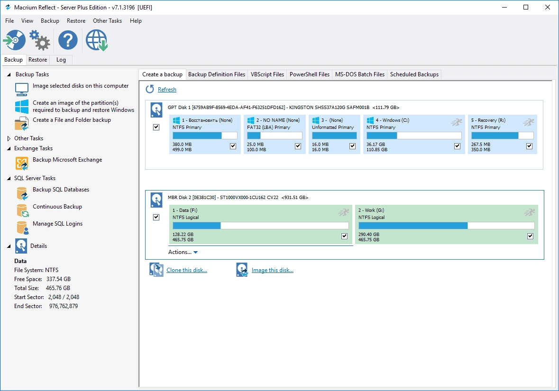Image resolution: width=559 pixels, height=391 pixels.
Task: Click the GPT Disk 1 KINGSTON header text
Action: pyautogui.click(x=284, y=107)
